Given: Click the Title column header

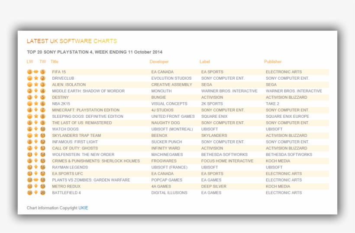Looking at the screenshot, I should pos(55,61).
